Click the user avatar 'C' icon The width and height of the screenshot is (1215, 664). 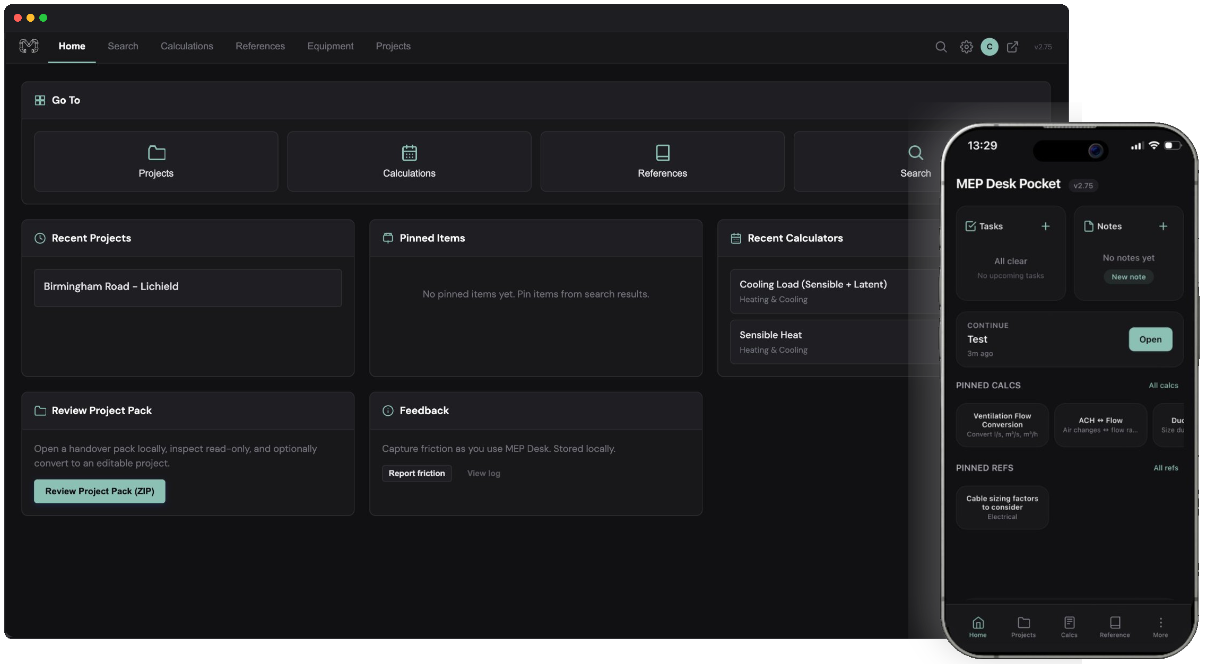[989, 47]
